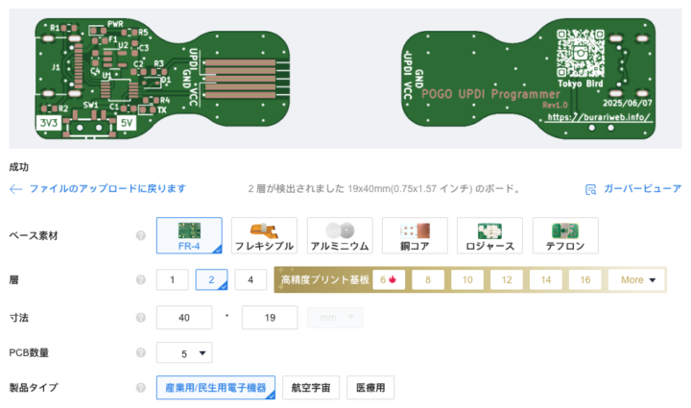Choose 航空宇宙 product type
The image size is (691, 408).
(x=311, y=388)
